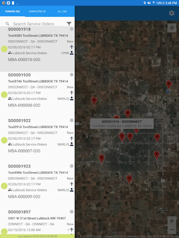The height and width of the screenshot is (238, 179).
Task: Tap the location icon in status bar
Action: (145, 3)
